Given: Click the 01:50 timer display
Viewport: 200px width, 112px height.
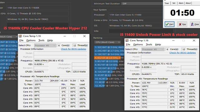Looking at the screenshot, I should tap(182, 12).
